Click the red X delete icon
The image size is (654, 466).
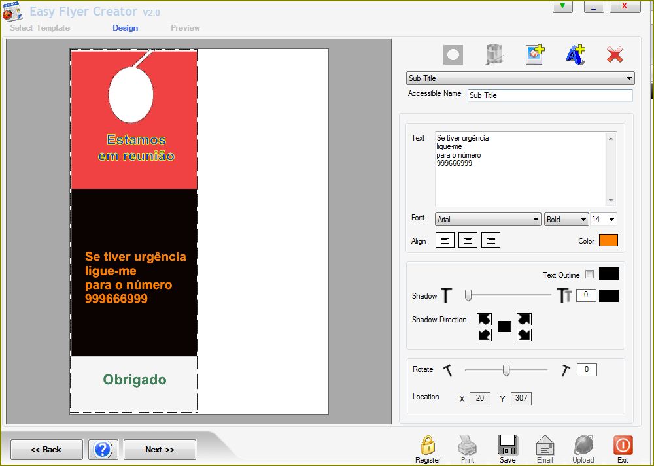click(x=615, y=55)
